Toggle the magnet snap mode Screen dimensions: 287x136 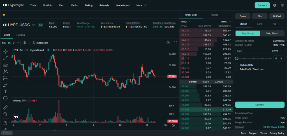[x=6, y=123]
